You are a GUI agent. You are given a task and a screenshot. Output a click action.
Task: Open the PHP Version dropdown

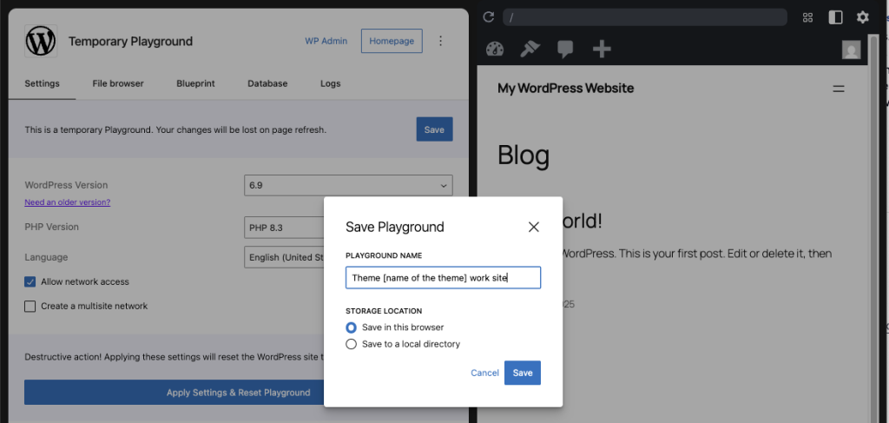point(286,228)
